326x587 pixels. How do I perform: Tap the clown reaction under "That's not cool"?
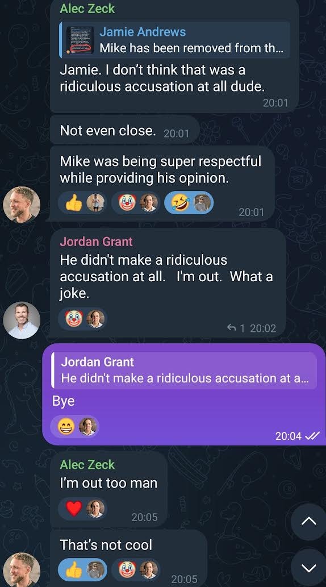coord(136,570)
